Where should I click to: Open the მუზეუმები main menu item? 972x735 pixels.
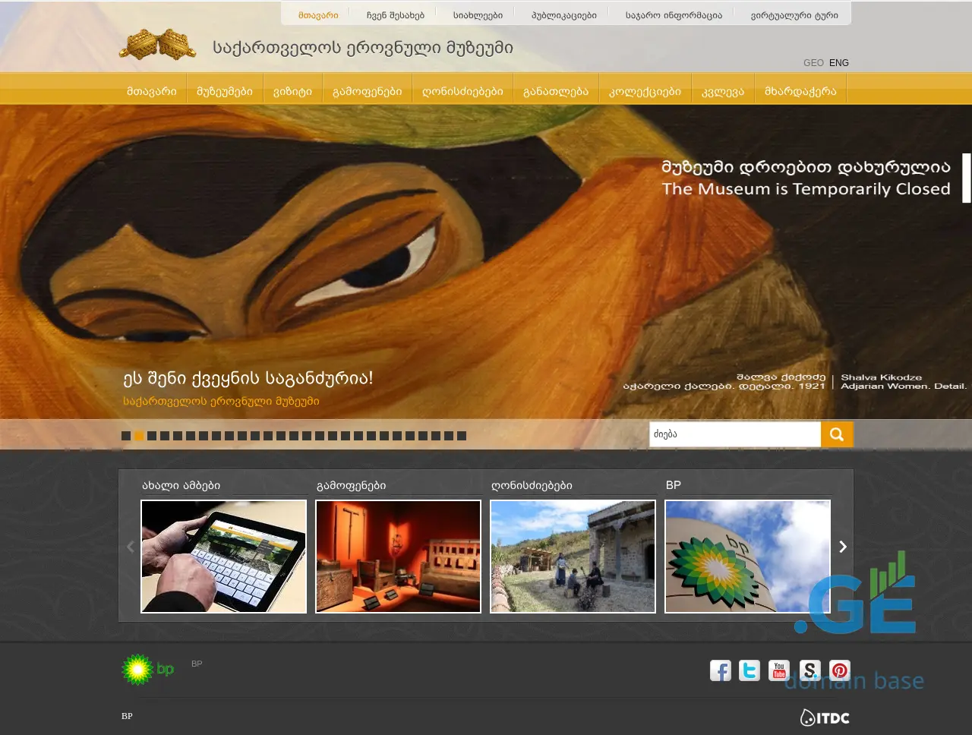(225, 92)
